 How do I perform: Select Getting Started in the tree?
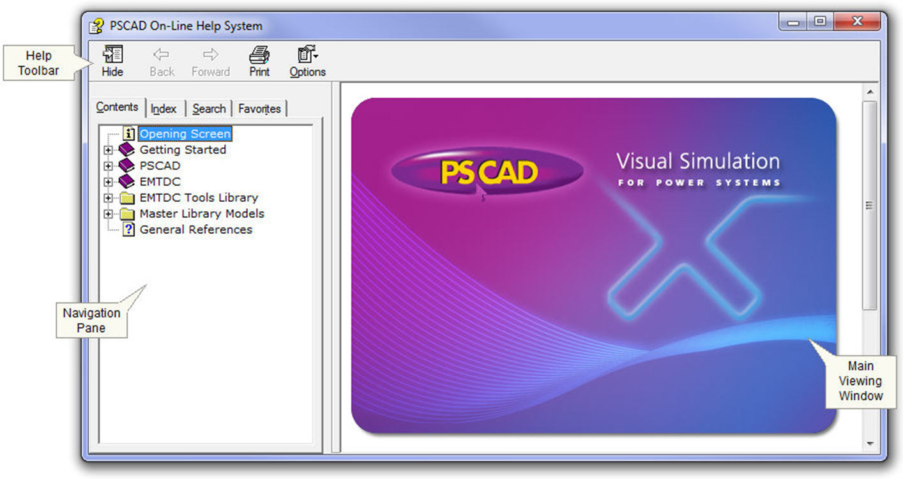point(183,150)
